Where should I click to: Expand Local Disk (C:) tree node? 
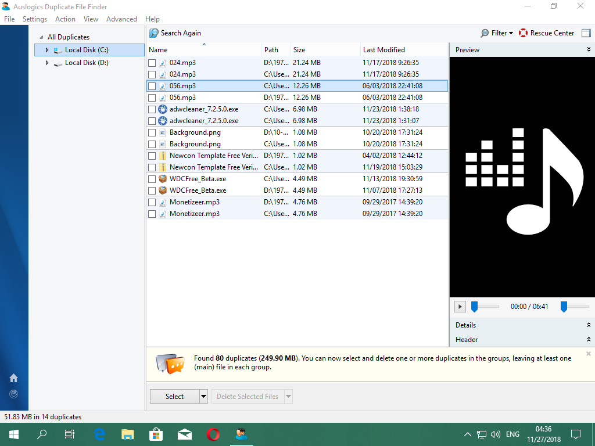pyautogui.click(x=47, y=50)
